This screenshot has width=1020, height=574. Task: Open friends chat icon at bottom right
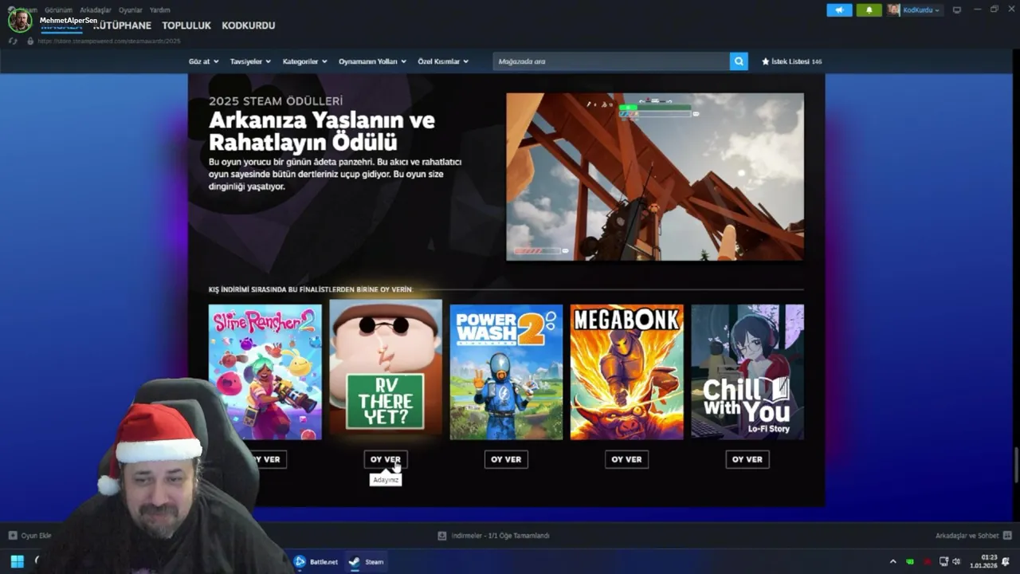click(x=1007, y=536)
